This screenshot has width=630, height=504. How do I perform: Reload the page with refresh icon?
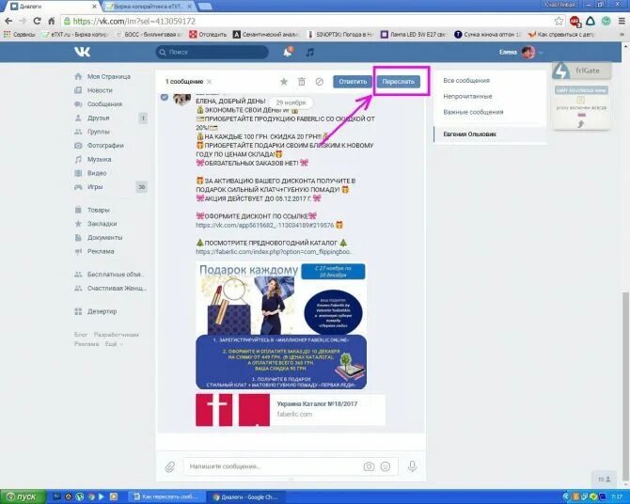(37, 21)
